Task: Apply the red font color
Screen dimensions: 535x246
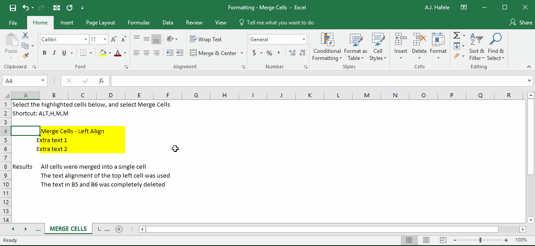Action: coord(118,53)
